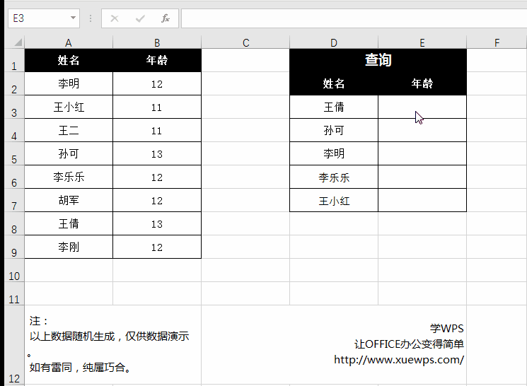The image size is (527, 386).
Task: Select column B header
Action: (157, 42)
